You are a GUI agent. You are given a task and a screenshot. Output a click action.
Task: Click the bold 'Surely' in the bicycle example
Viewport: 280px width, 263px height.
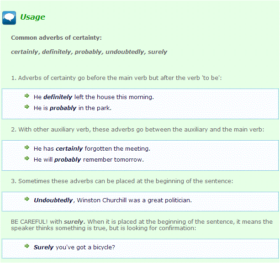tap(44, 247)
